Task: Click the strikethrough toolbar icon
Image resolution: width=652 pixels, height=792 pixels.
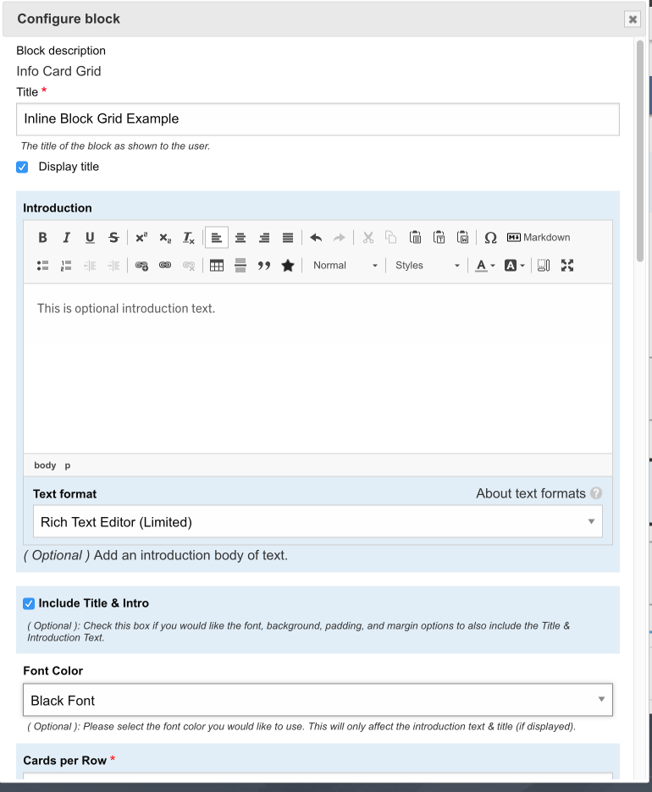Action: pyautogui.click(x=113, y=238)
